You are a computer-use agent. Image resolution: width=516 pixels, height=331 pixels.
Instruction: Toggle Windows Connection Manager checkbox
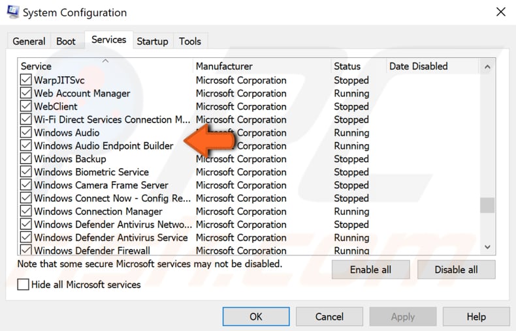25,211
